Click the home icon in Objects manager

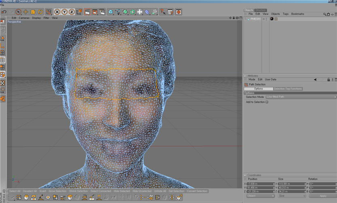point(328,15)
